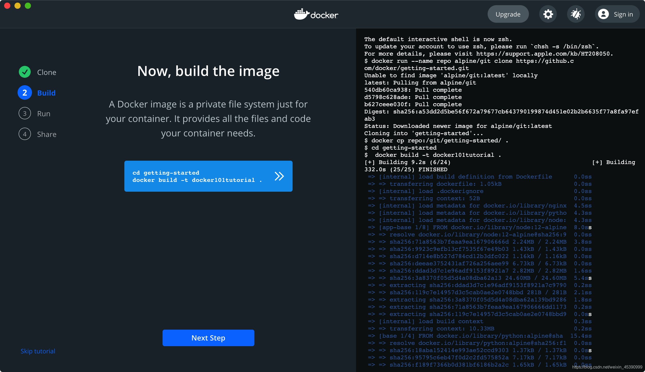The image size is (645, 372).
Task: Click the step 4 Share circle
Action: pos(25,134)
